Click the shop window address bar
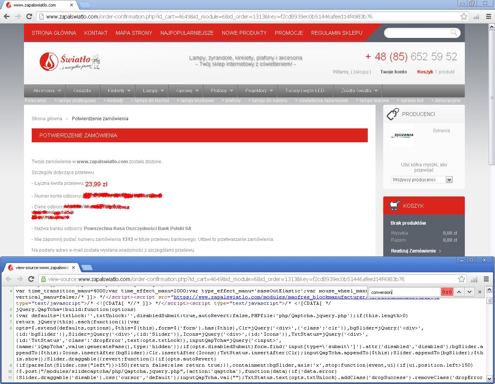 point(247,16)
